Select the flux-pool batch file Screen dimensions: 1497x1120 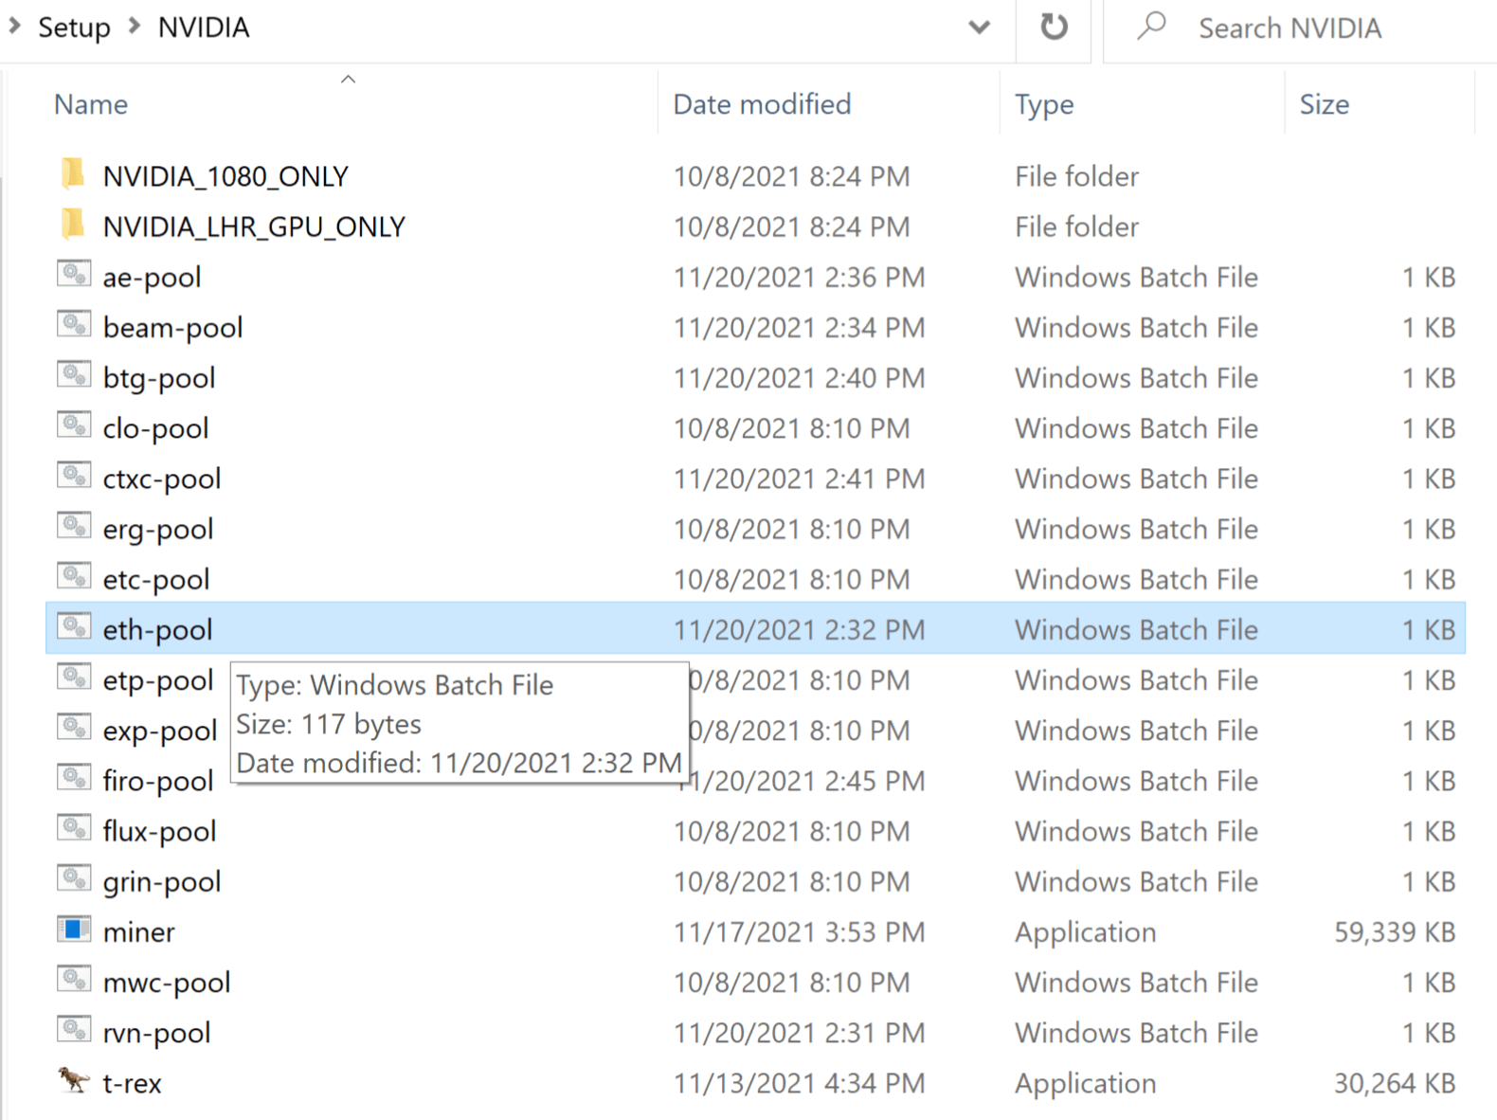click(x=159, y=831)
